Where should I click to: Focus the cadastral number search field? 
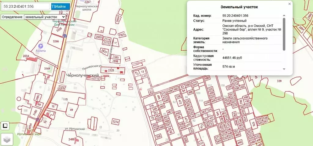26,6
